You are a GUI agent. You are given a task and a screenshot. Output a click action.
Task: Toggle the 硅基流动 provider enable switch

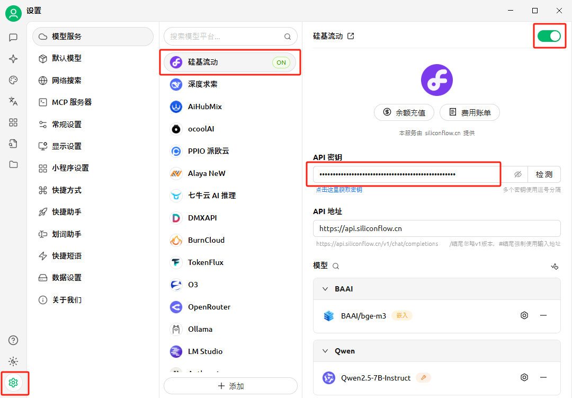549,36
